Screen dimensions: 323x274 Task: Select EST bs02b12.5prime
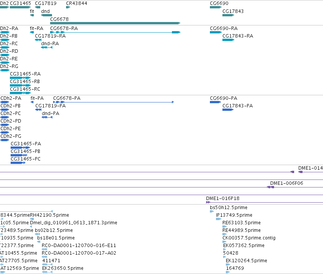(38, 234)
